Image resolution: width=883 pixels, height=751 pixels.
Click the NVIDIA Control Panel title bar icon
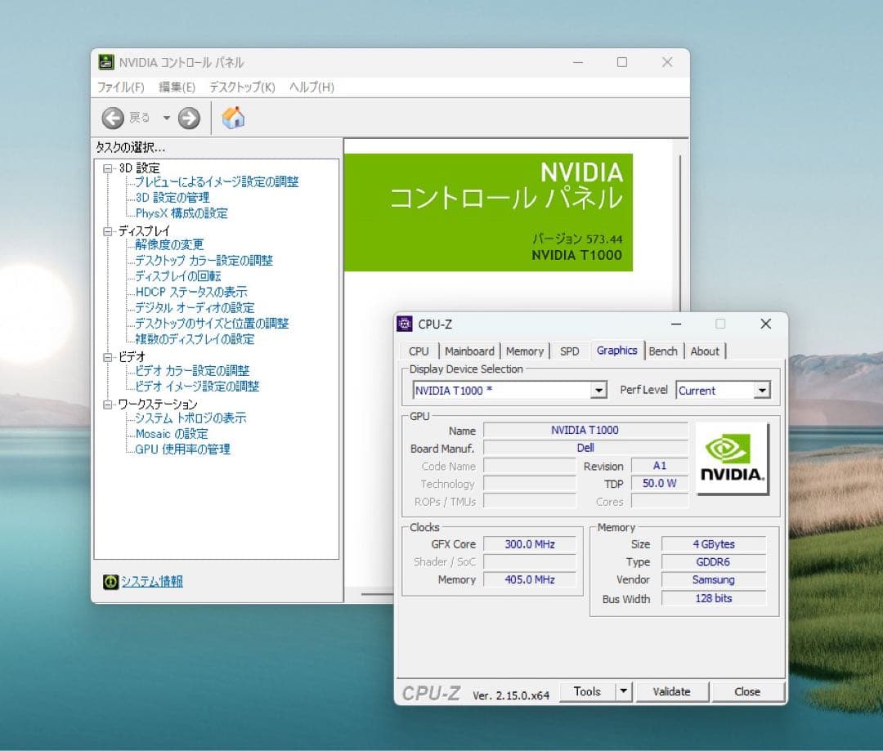click(105, 62)
